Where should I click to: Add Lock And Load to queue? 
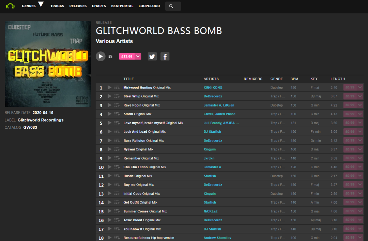point(117,131)
